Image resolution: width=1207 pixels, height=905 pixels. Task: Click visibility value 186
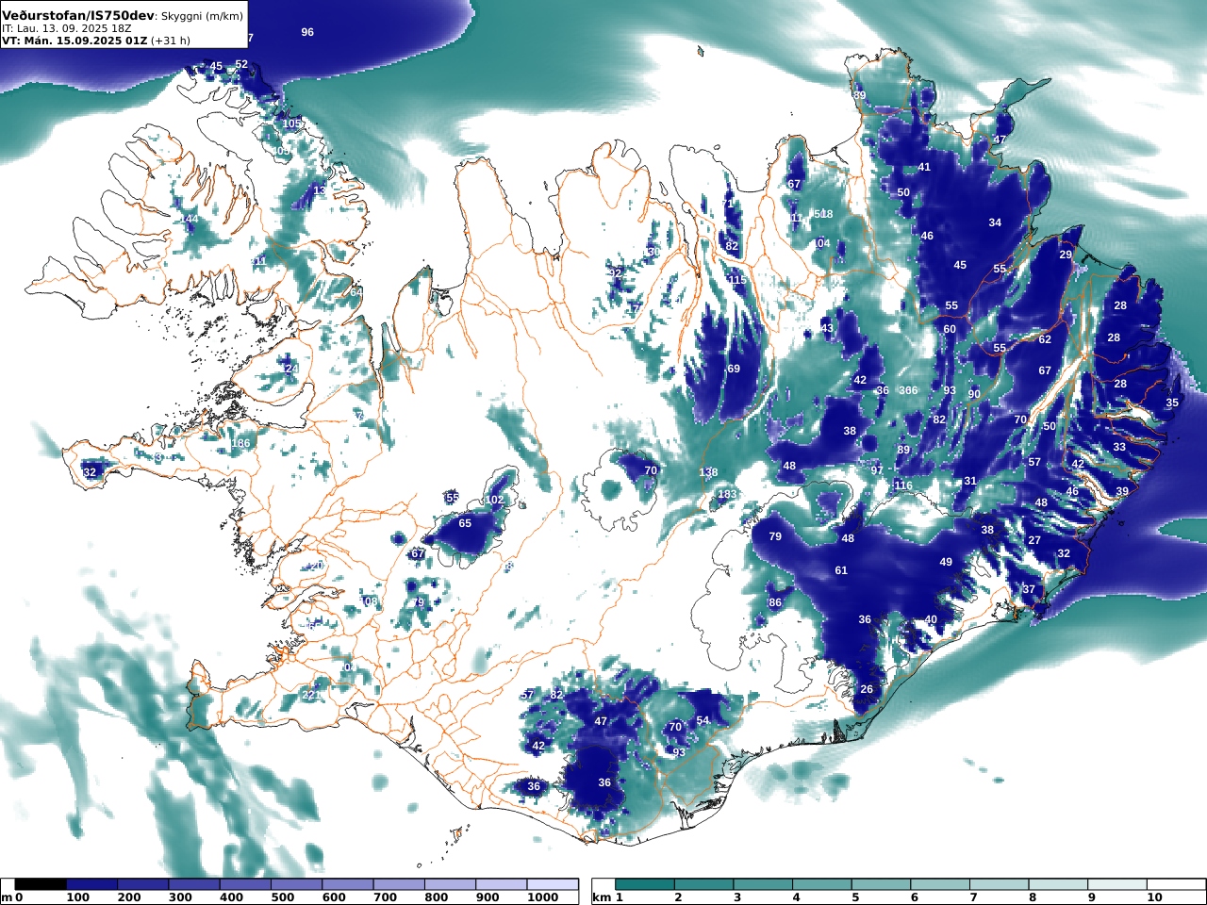(241, 443)
